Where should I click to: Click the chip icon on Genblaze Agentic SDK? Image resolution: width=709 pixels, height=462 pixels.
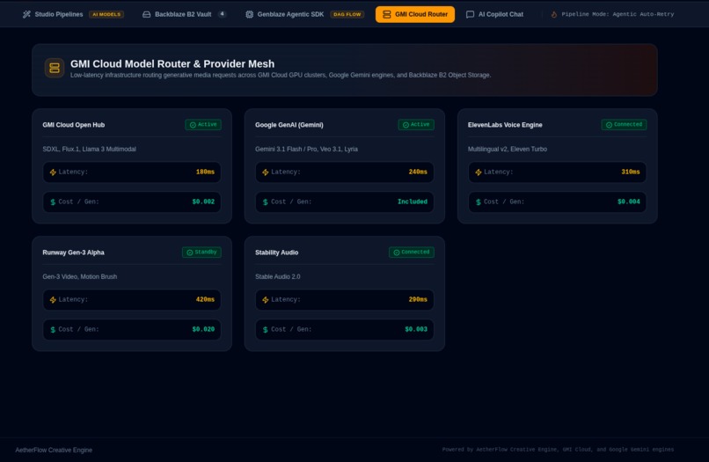point(249,14)
